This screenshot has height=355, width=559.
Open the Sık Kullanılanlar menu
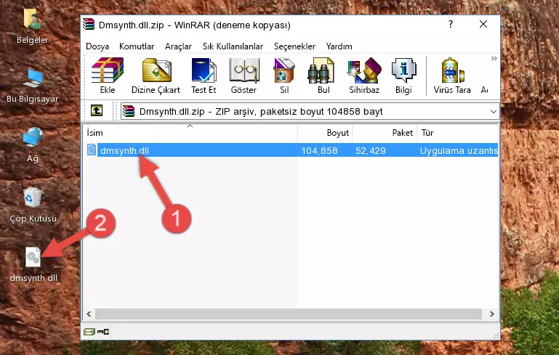point(233,46)
